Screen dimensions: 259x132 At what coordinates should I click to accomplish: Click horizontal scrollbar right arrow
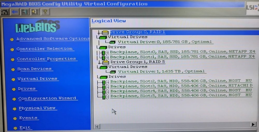click(x=253, y=124)
